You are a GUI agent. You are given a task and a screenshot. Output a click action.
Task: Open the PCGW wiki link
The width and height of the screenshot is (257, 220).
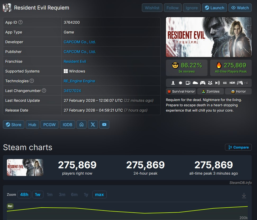pos(49,125)
